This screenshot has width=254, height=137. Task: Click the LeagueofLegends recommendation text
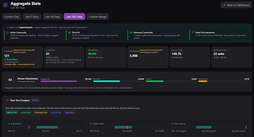(x=26, y=27)
